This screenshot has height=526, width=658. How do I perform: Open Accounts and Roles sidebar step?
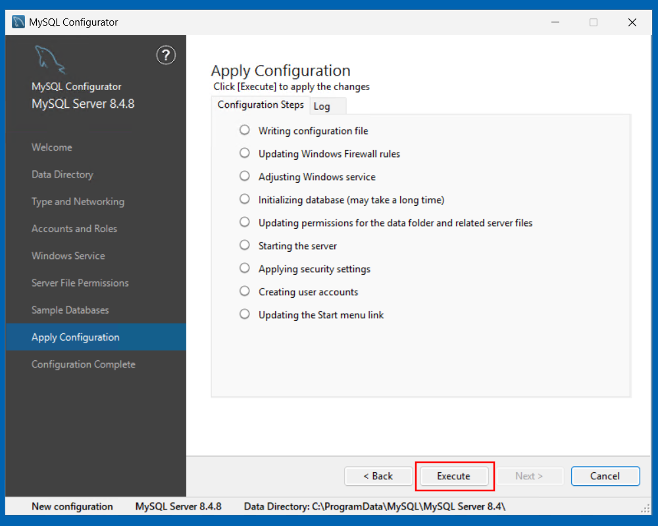pyautogui.click(x=74, y=229)
